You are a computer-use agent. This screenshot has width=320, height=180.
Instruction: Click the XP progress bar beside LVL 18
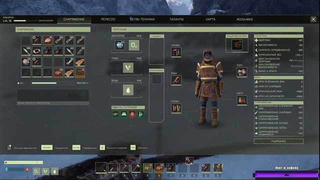coord(25,21)
